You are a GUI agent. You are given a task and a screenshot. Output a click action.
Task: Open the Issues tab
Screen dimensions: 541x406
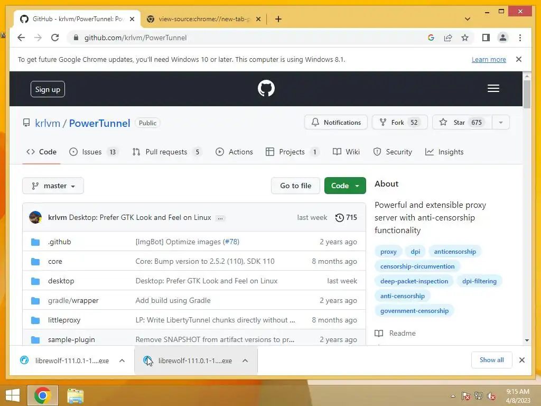pos(94,152)
